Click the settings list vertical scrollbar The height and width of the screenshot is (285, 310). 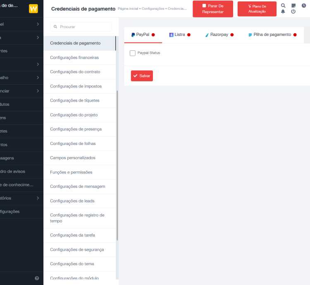coord(117,165)
